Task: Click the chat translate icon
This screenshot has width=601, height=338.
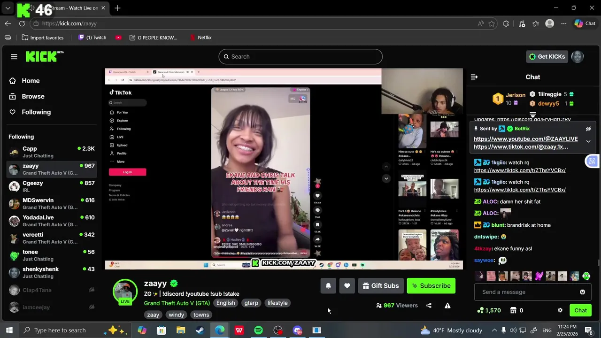Action: [592, 161]
